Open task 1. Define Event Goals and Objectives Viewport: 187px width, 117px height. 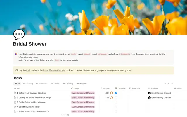click(x=31, y=93)
